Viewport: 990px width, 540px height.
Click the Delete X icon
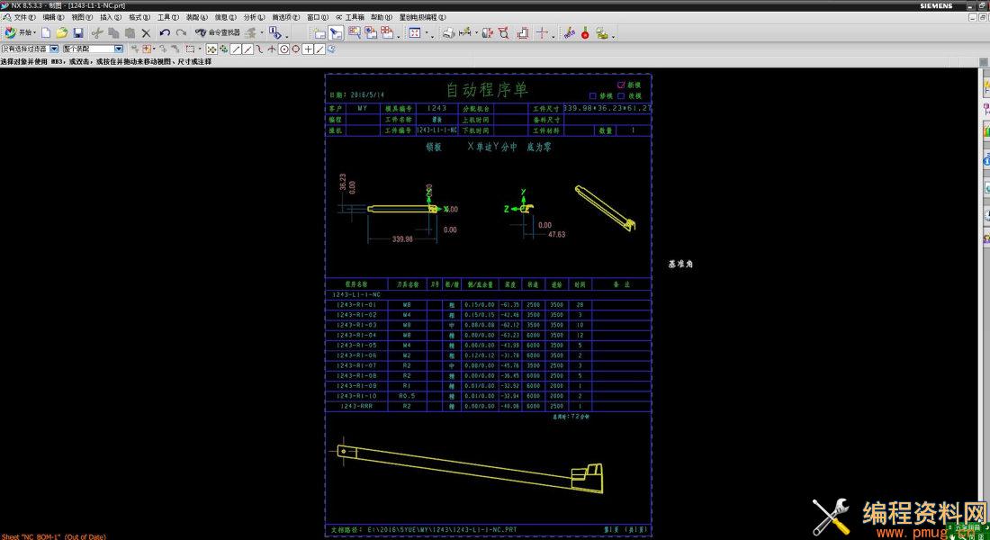146,32
